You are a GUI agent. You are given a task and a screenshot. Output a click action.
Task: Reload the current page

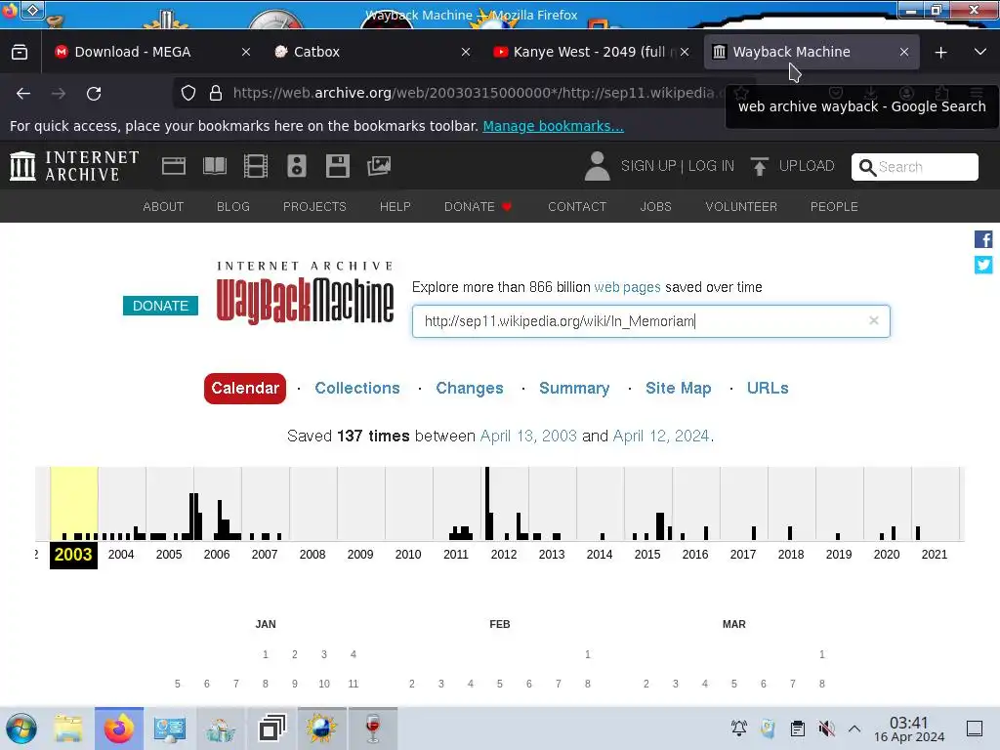point(94,94)
